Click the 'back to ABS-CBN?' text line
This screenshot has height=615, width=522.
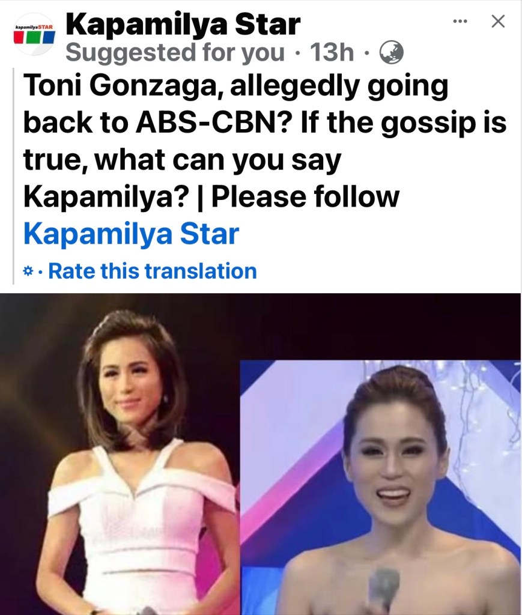[265, 123]
